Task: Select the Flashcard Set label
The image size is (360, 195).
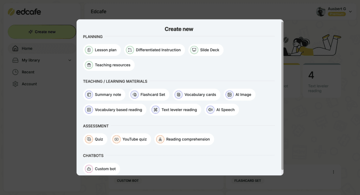Action: pos(153,95)
